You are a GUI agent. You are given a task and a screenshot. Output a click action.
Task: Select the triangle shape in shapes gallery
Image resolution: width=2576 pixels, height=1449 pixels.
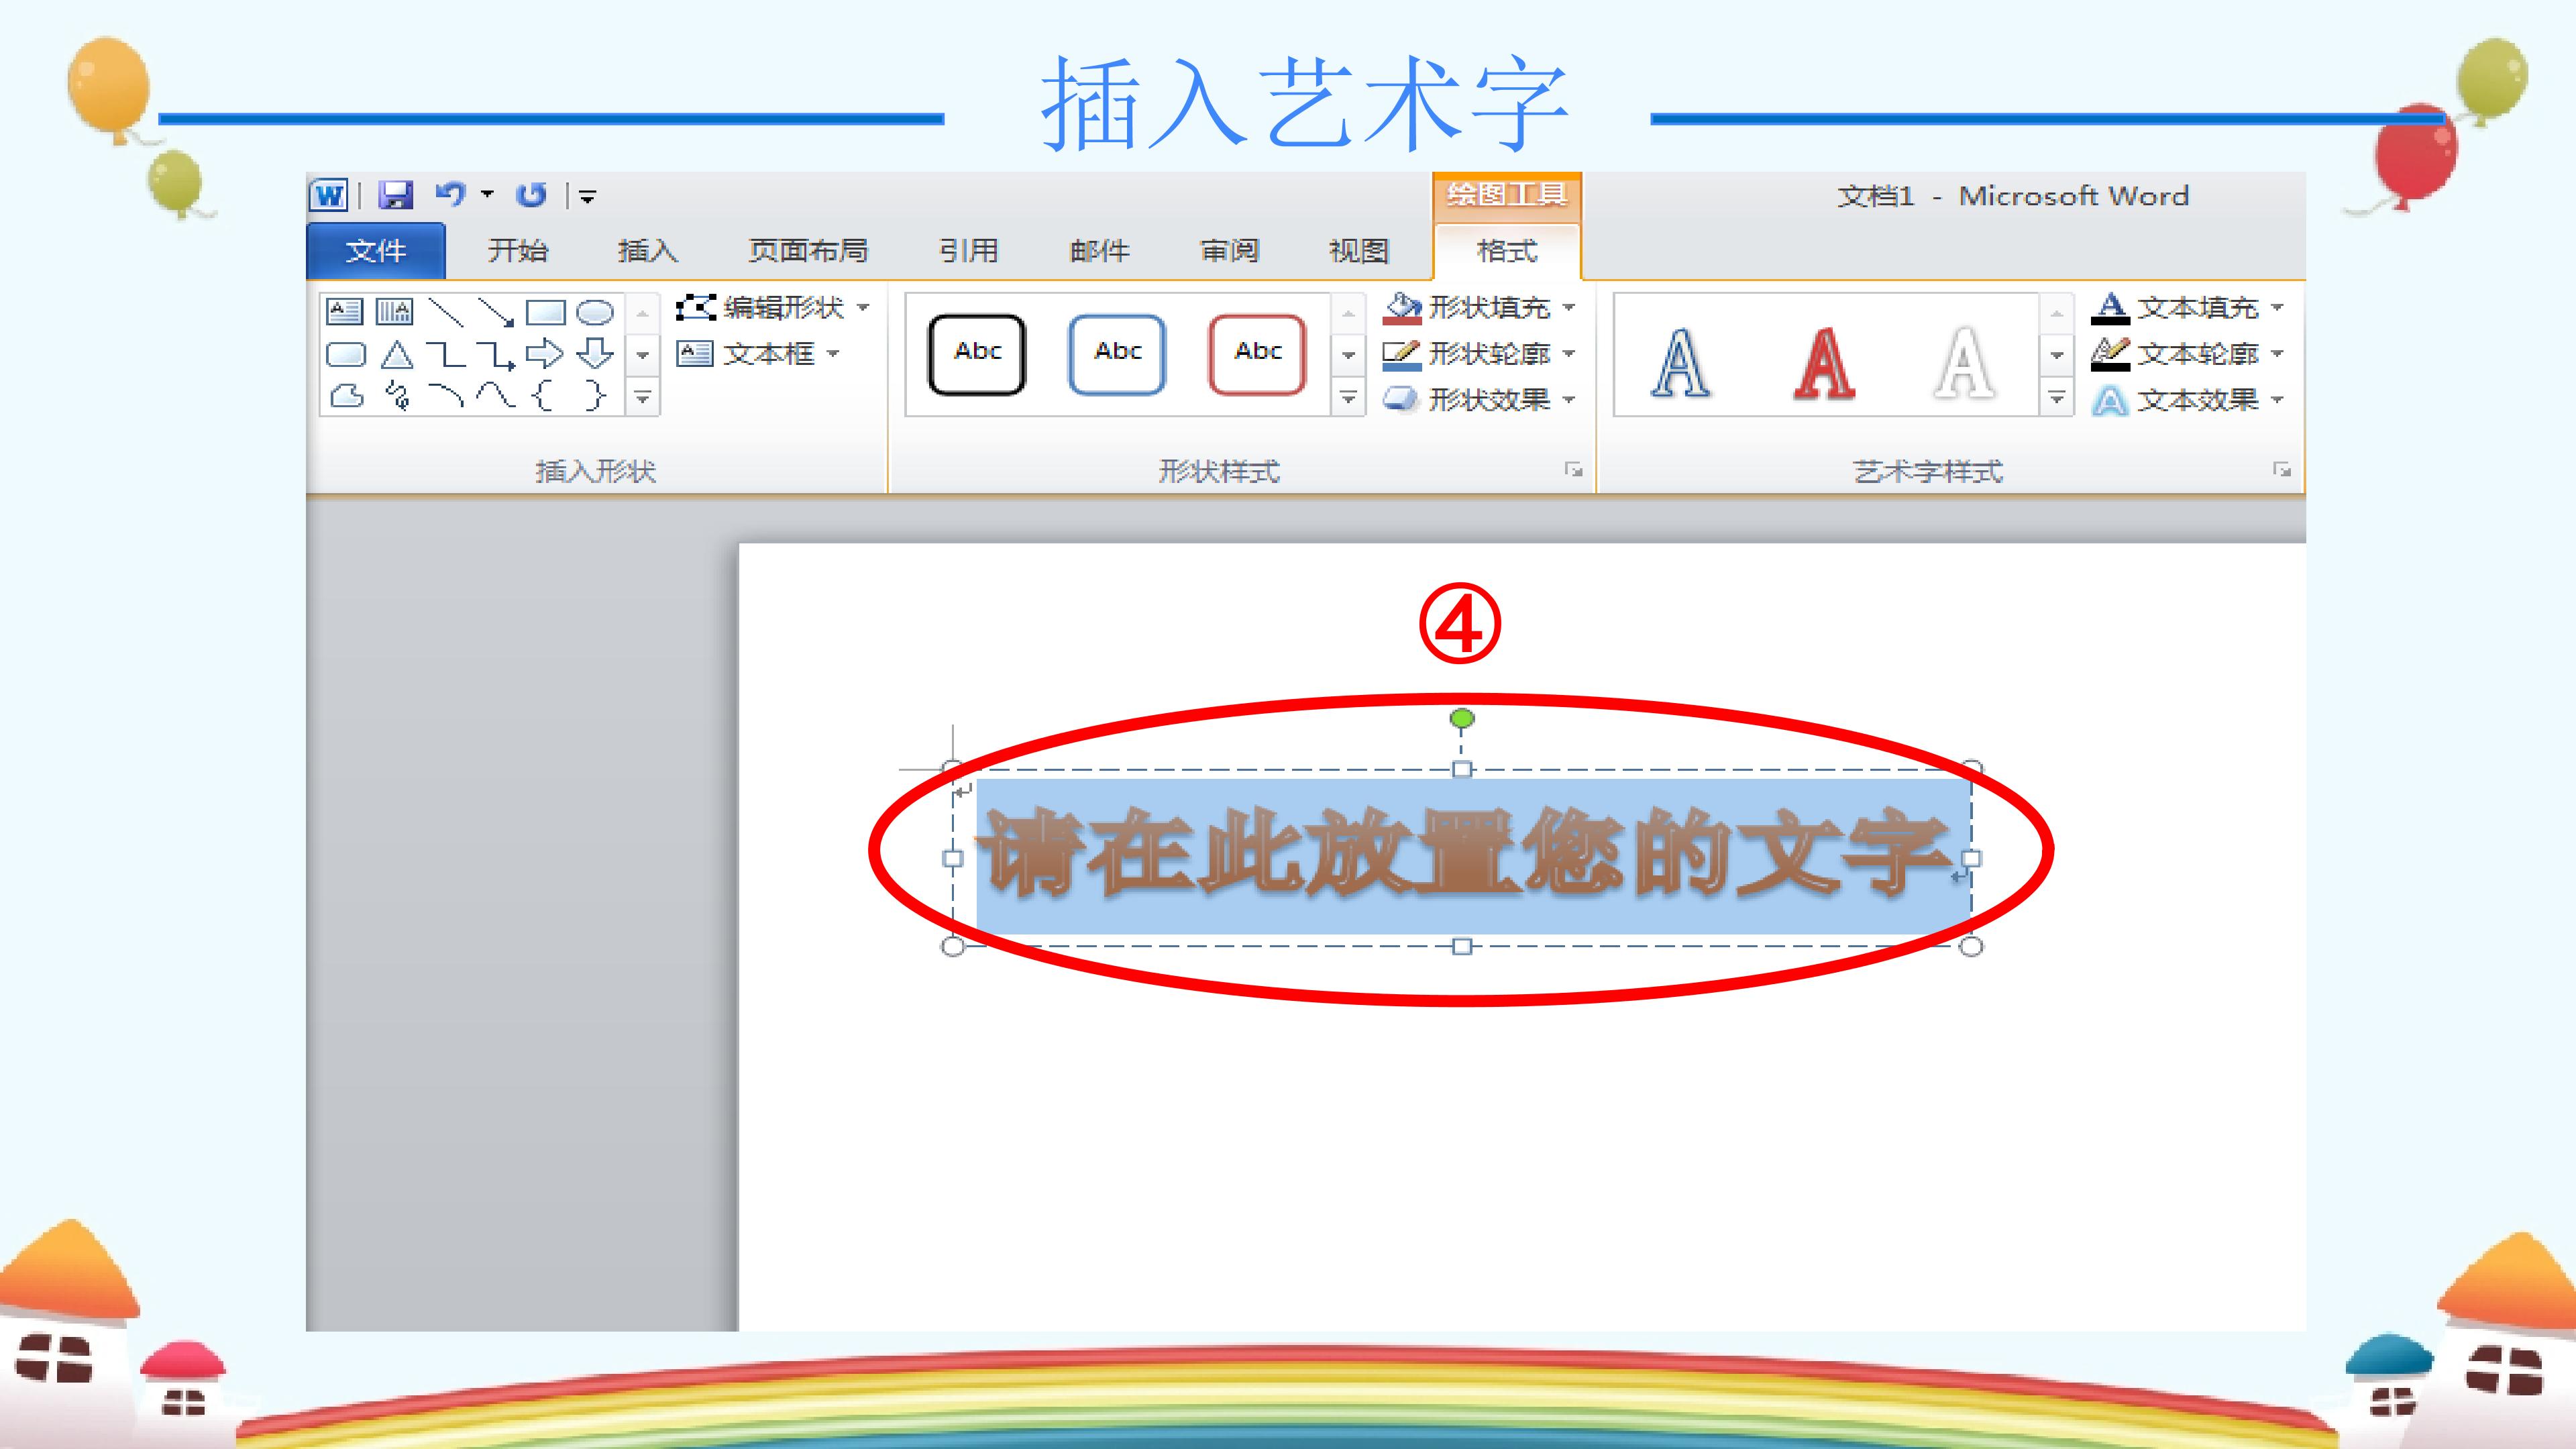click(x=397, y=355)
